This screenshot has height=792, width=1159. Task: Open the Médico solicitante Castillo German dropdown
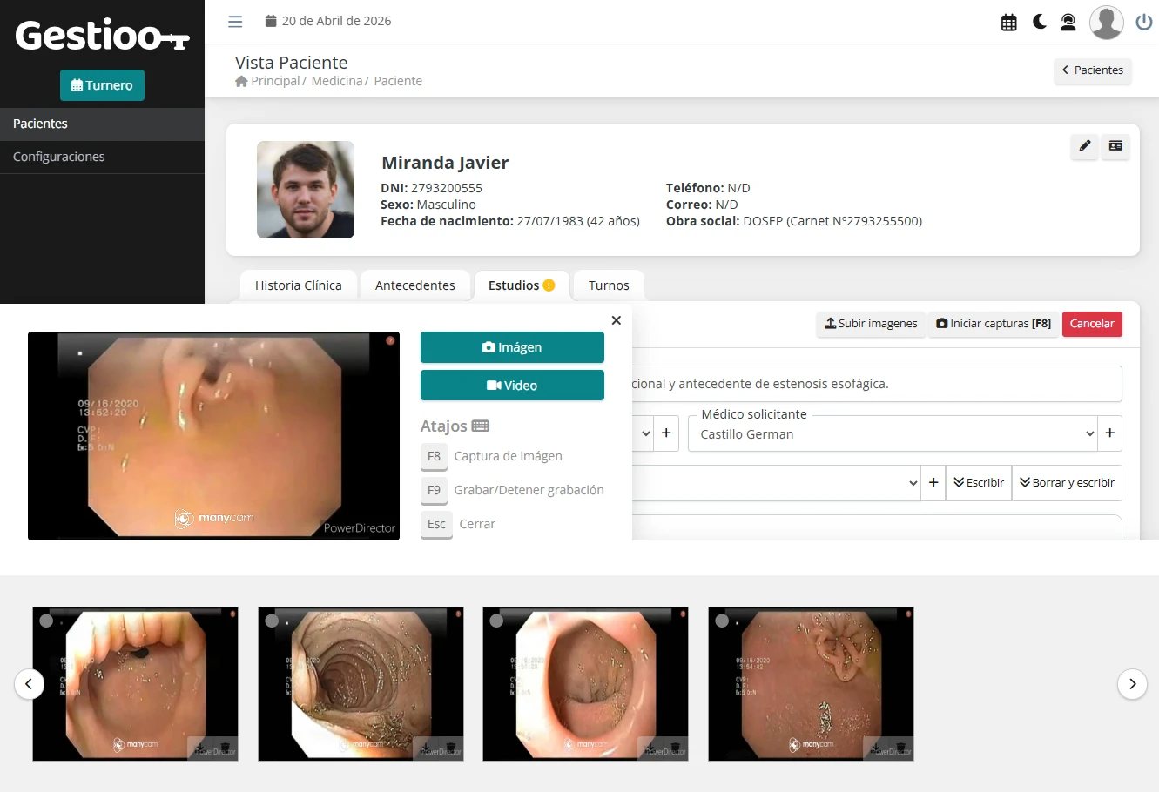[x=893, y=433]
